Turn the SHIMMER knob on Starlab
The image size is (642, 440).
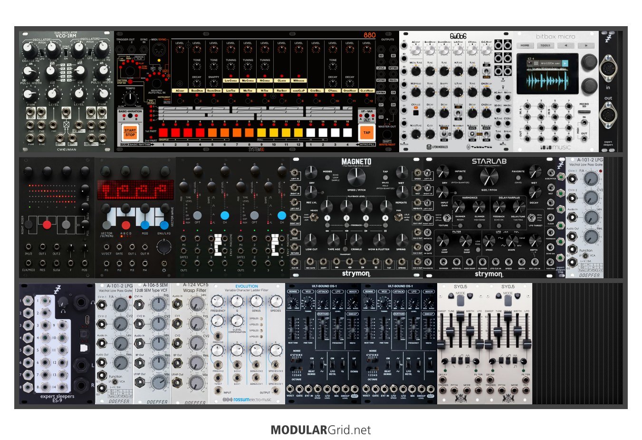(x=459, y=206)
